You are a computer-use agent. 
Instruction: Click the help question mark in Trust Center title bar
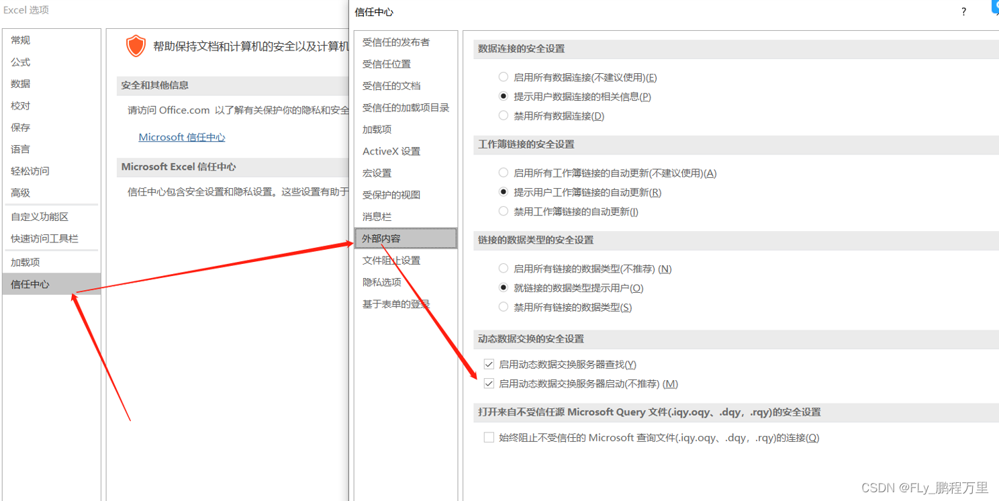963,12
